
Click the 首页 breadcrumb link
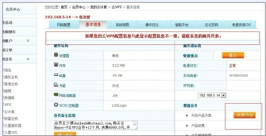coord(64,7)
